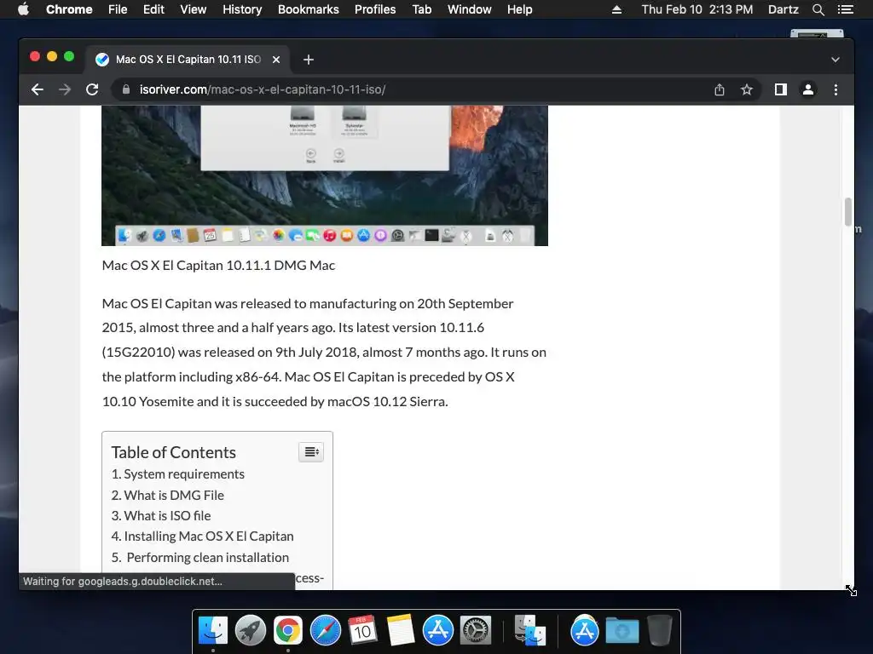The image size is (873, 654).
Task: Open the Edit menu
Action: (x=153, y=9)
